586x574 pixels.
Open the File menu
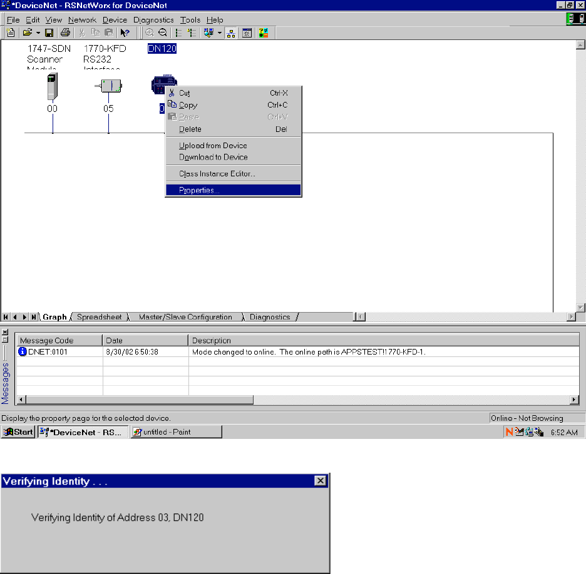point(13,20)
